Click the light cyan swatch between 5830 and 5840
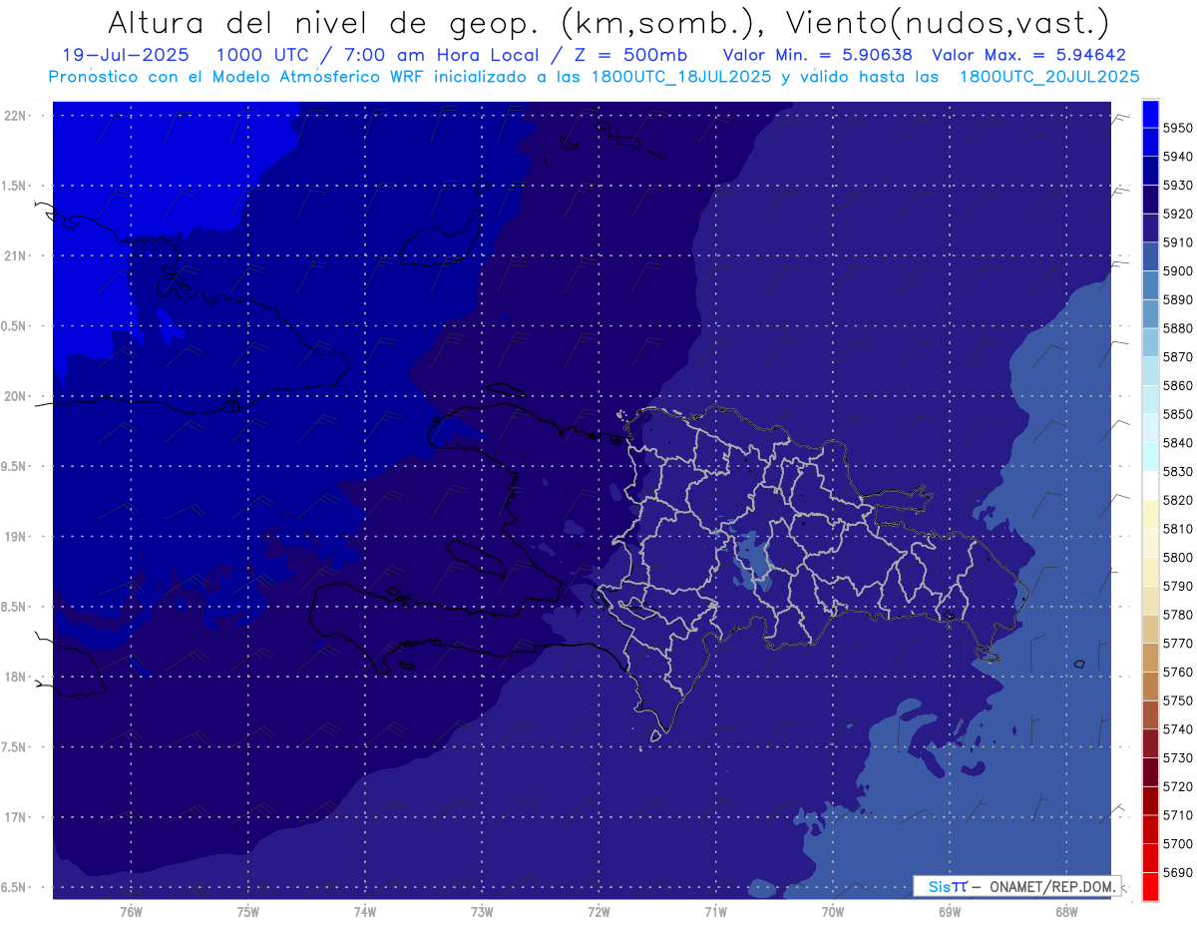 (1150, 457)
